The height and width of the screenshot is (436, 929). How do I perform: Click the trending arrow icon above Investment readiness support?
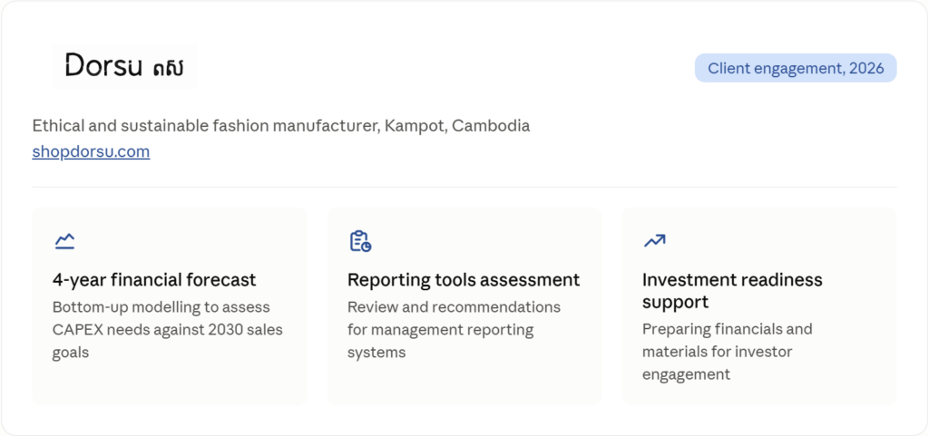[x=655, y=241]
